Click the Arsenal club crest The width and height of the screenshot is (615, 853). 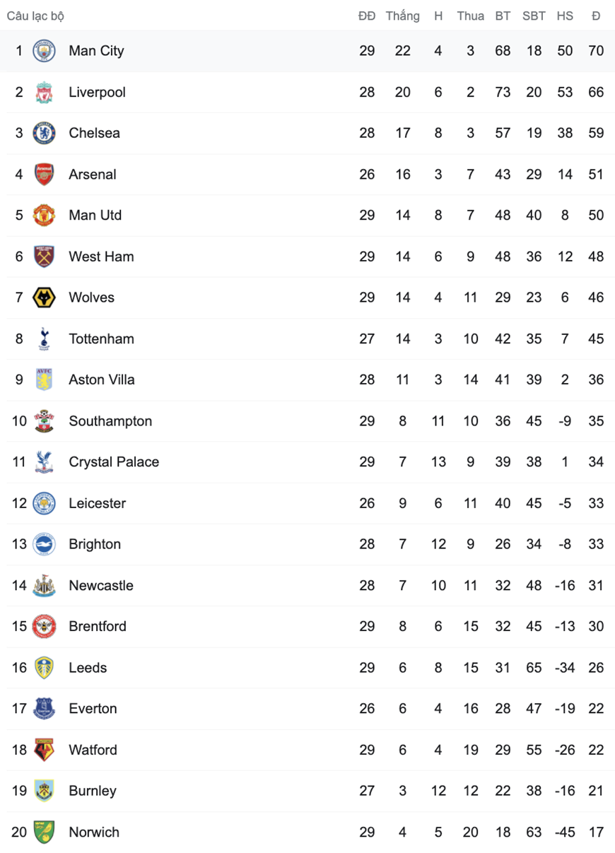45,174
